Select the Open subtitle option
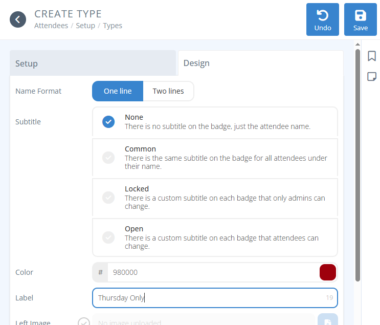 pos(215,237)
